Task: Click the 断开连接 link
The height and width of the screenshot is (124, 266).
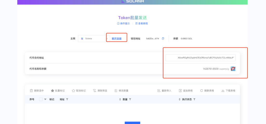Action: (x=117, y=39)
